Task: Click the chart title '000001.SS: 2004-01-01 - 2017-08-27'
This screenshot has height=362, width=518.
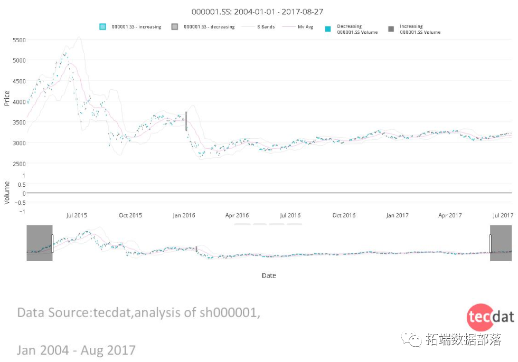Action: point(257,11)
